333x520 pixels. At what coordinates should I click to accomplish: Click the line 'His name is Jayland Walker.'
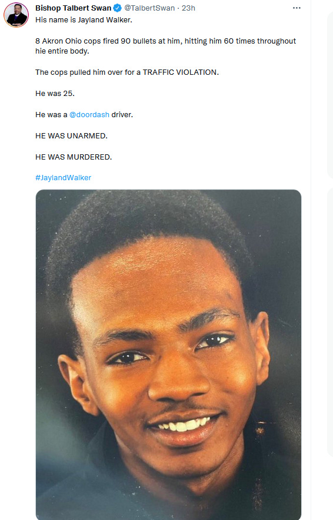[x=84, y=20]
